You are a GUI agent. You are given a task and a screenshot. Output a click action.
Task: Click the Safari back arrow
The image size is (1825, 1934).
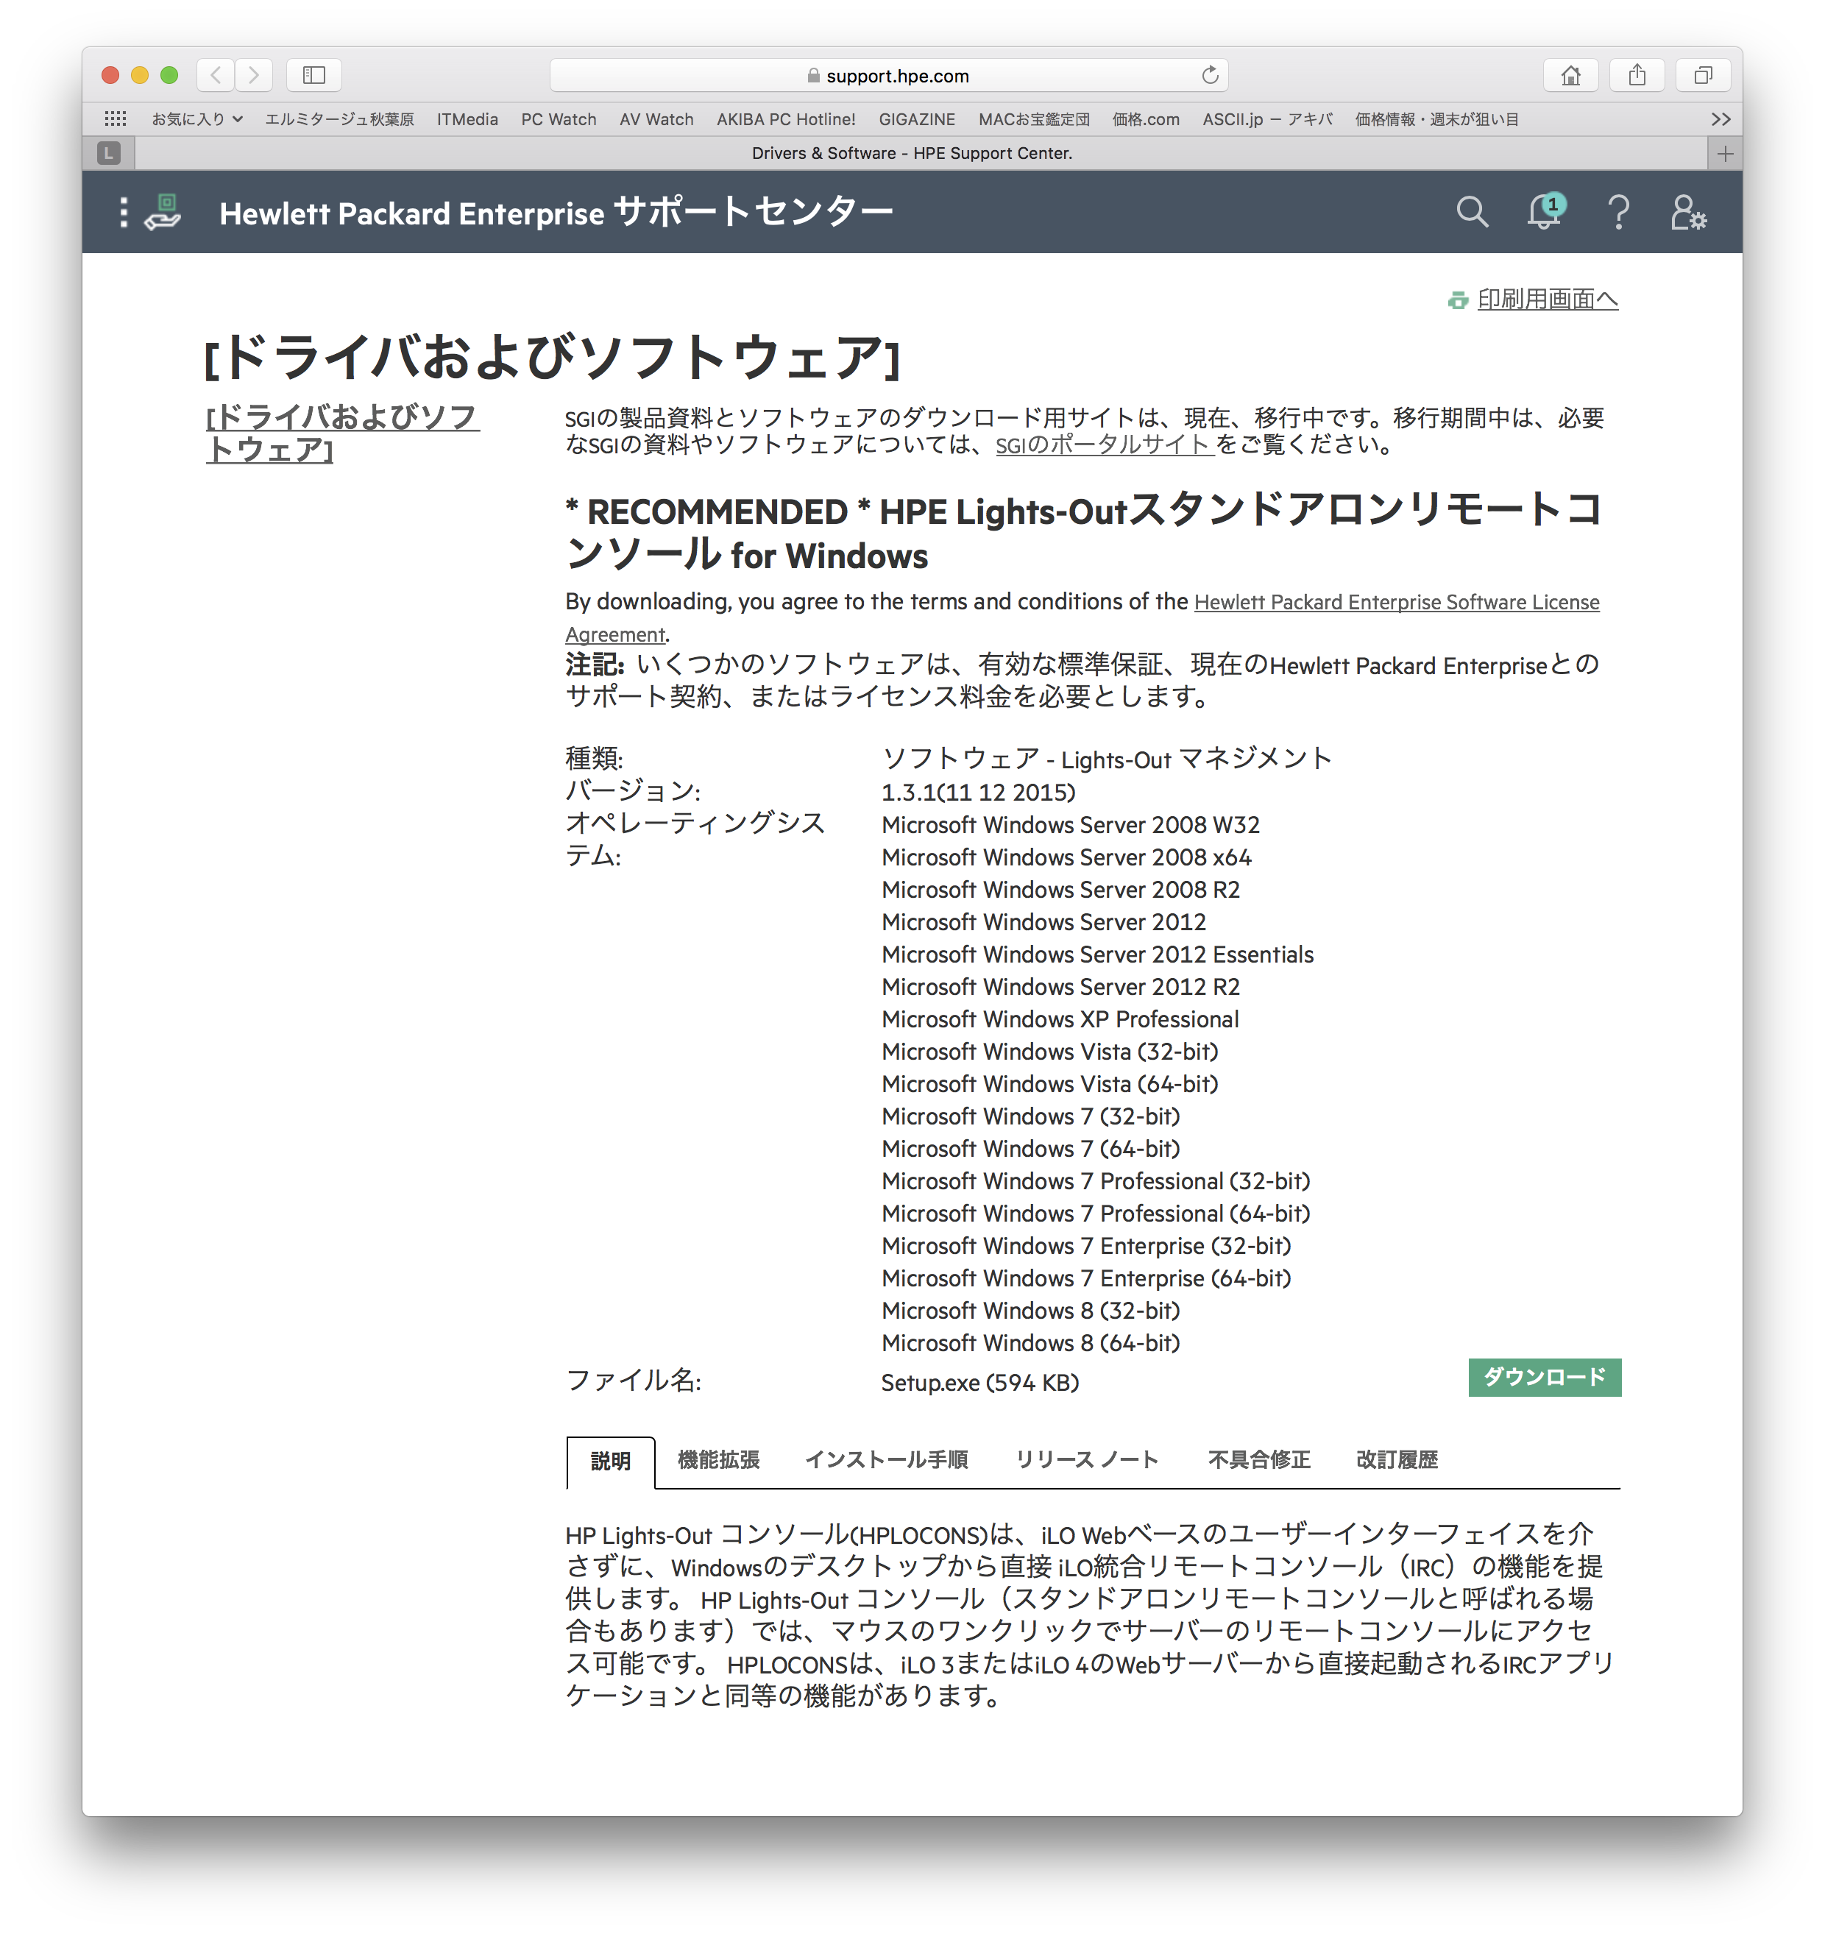click(x=215, y=75)
